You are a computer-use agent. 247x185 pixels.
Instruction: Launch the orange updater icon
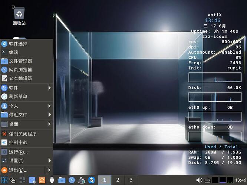(x=42, y=180)
